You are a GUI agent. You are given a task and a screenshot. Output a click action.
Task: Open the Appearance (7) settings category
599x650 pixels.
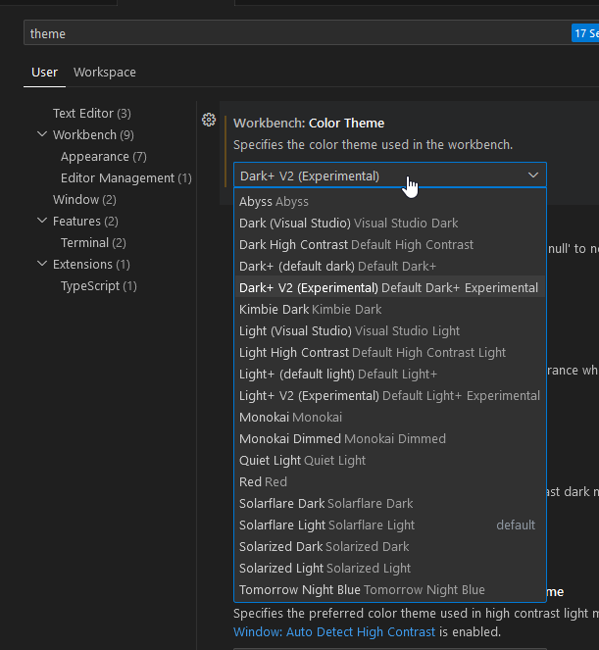[104, 156]
